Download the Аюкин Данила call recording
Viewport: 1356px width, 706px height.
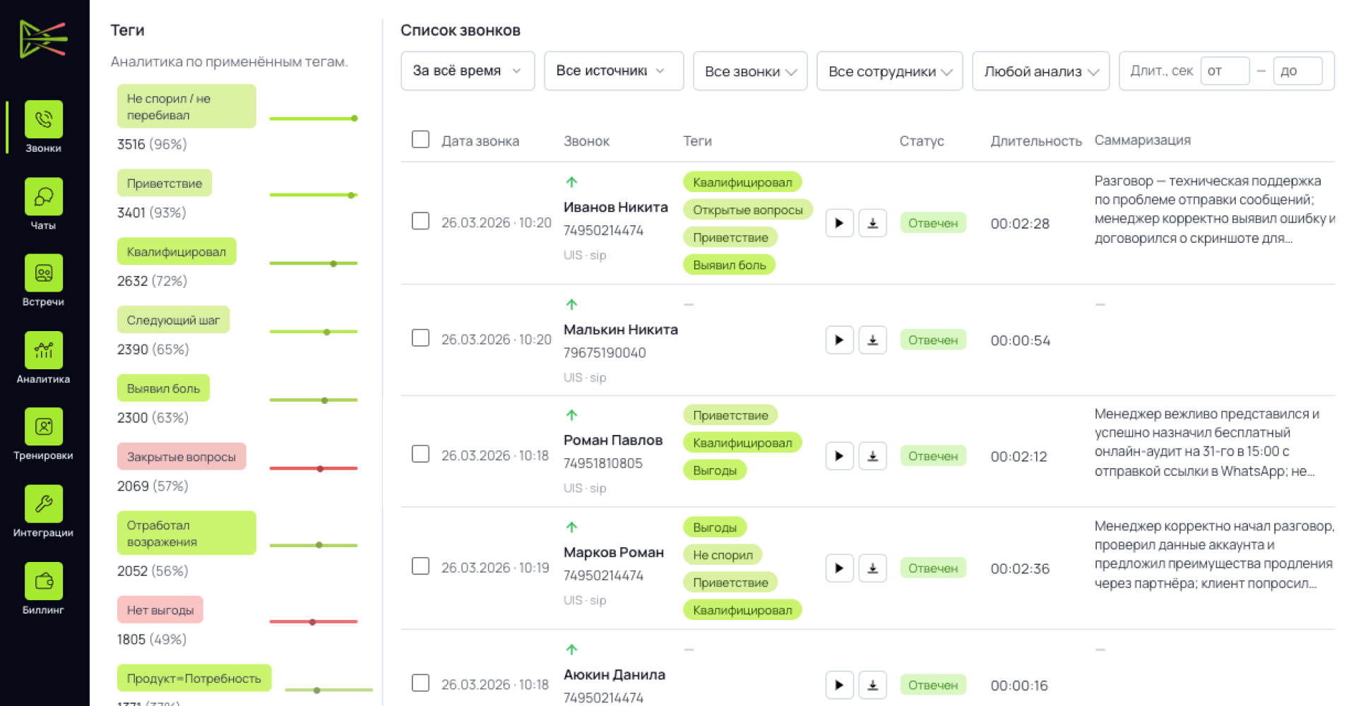[x=873, y=685]
